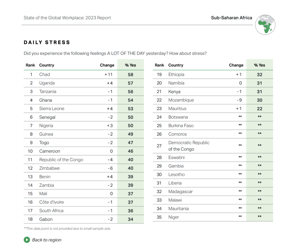
Task: Select the Chad row country name
Action: [45, 74]
